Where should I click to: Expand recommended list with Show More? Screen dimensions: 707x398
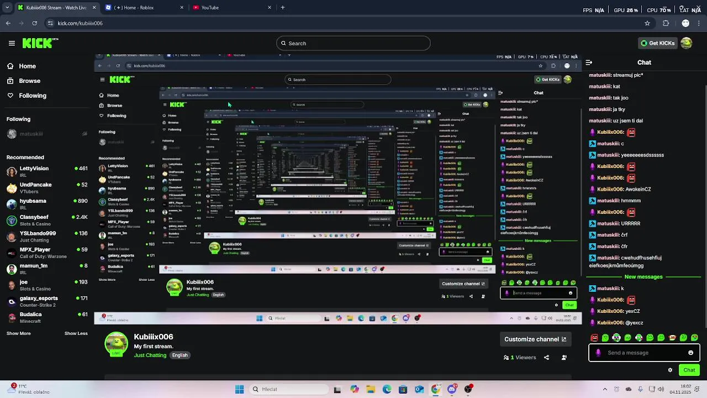tap(19, 333)
